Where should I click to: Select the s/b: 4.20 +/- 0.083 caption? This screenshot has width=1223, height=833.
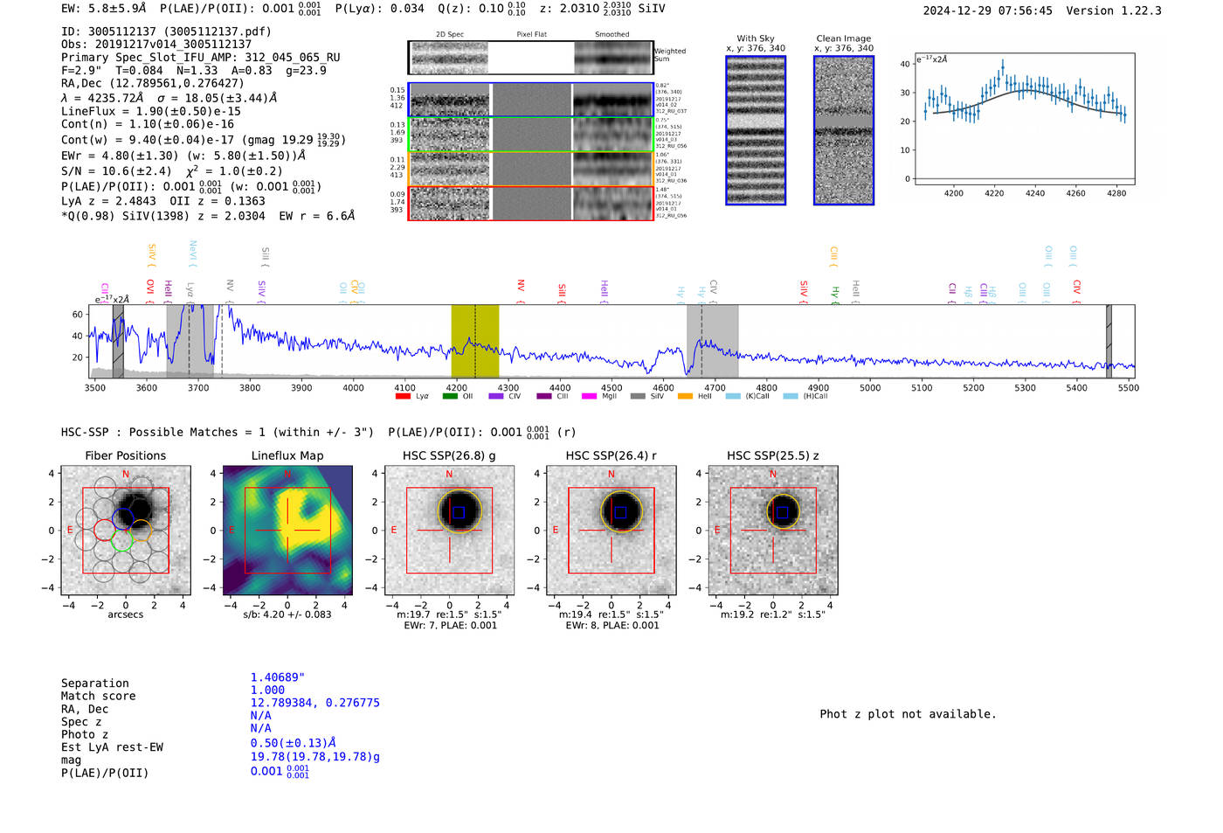click(x=287, y=614)
